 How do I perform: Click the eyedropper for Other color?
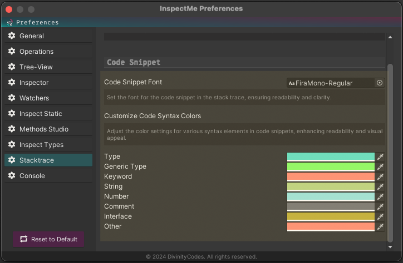pyautogui.click(x=380, y=226)
